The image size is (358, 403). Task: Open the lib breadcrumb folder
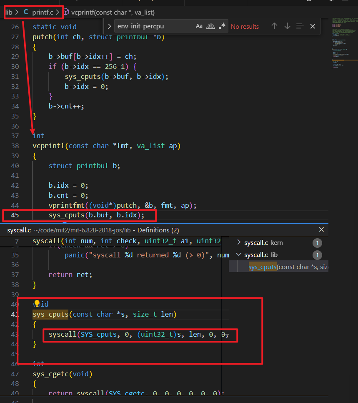pos(8,12)
